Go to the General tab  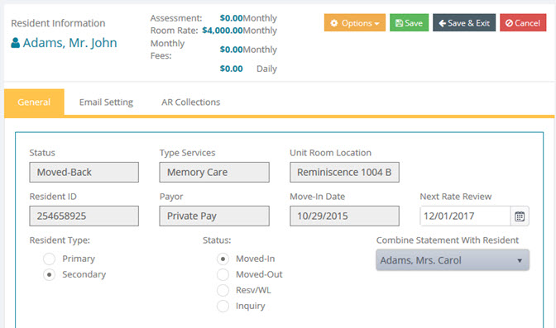34,102
